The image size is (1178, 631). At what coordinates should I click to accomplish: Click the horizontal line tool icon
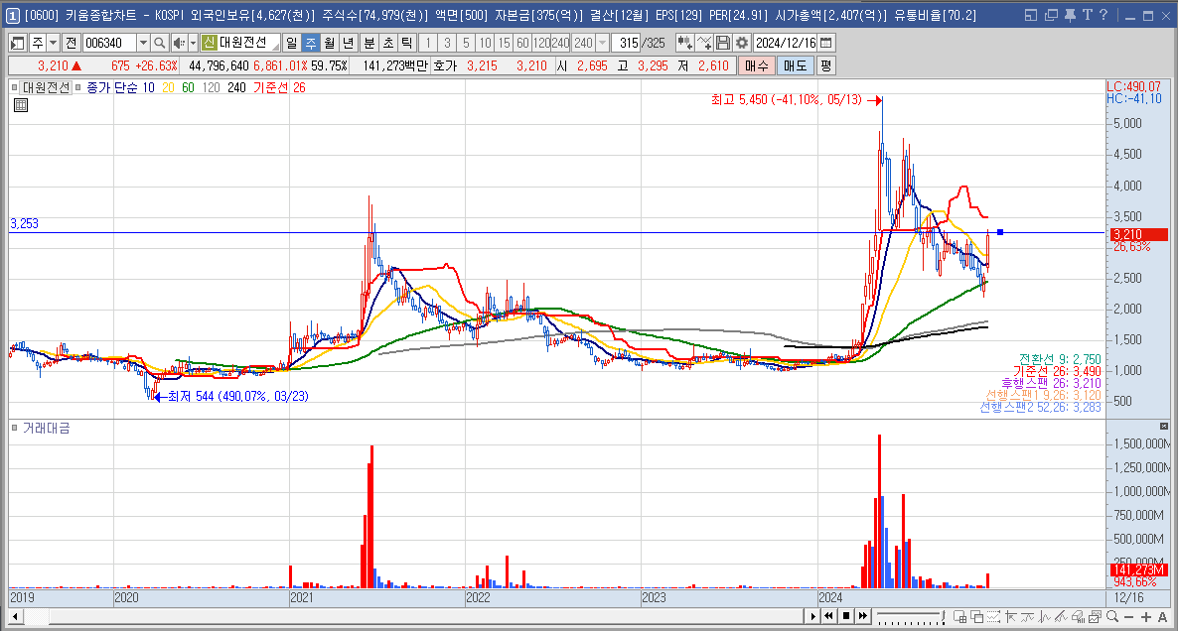click(x=1027, y=617)
